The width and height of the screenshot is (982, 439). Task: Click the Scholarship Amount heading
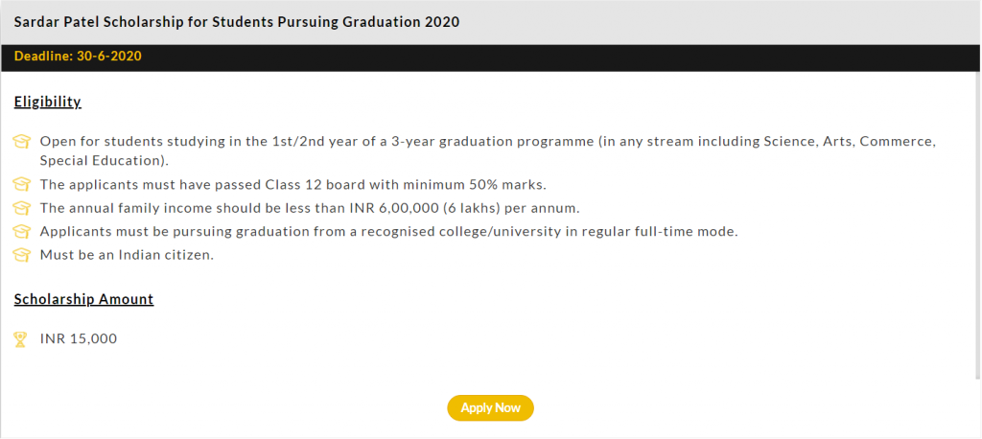point(84,299)
